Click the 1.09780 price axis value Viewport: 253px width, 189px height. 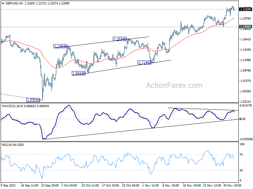[246, 70]
